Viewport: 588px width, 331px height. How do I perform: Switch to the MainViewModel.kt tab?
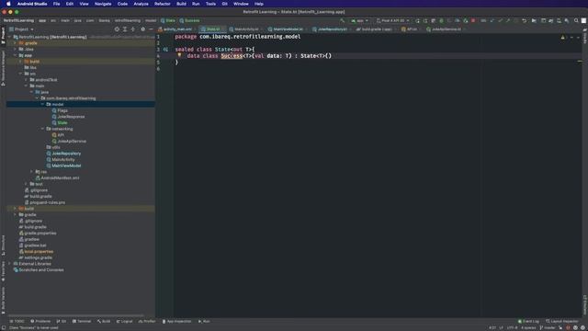click(x=288, y=29)
